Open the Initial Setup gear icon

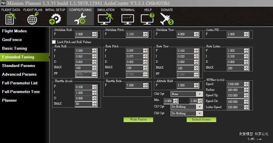point(55,19)
